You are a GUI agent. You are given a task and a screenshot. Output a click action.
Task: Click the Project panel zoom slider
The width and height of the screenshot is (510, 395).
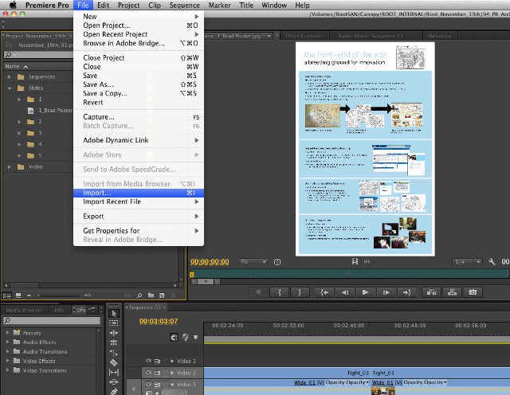click(58, 295)
